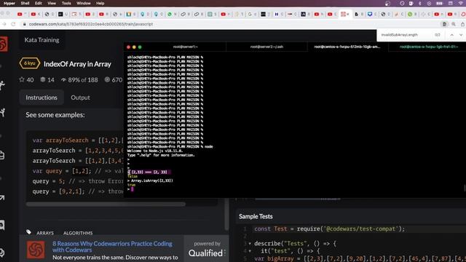Open the Google browser tab

250,14
